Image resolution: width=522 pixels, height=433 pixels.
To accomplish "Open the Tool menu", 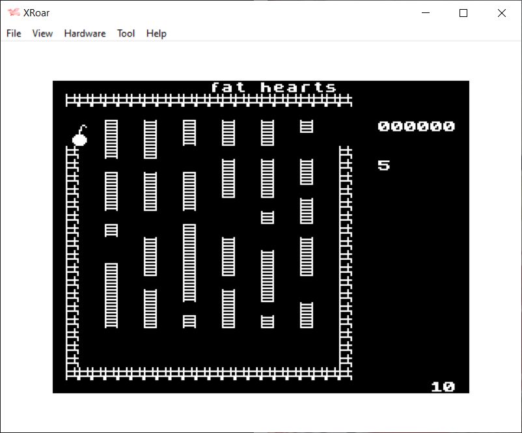I will coord(126,33).
